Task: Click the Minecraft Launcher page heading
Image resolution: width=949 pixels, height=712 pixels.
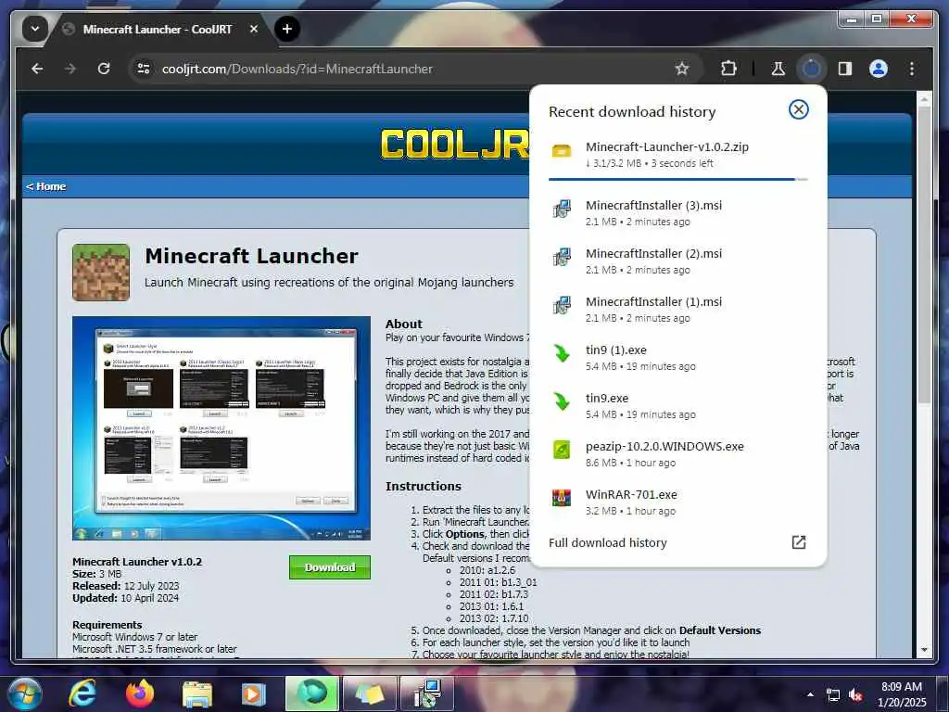Action: click(x=251, y=256)
